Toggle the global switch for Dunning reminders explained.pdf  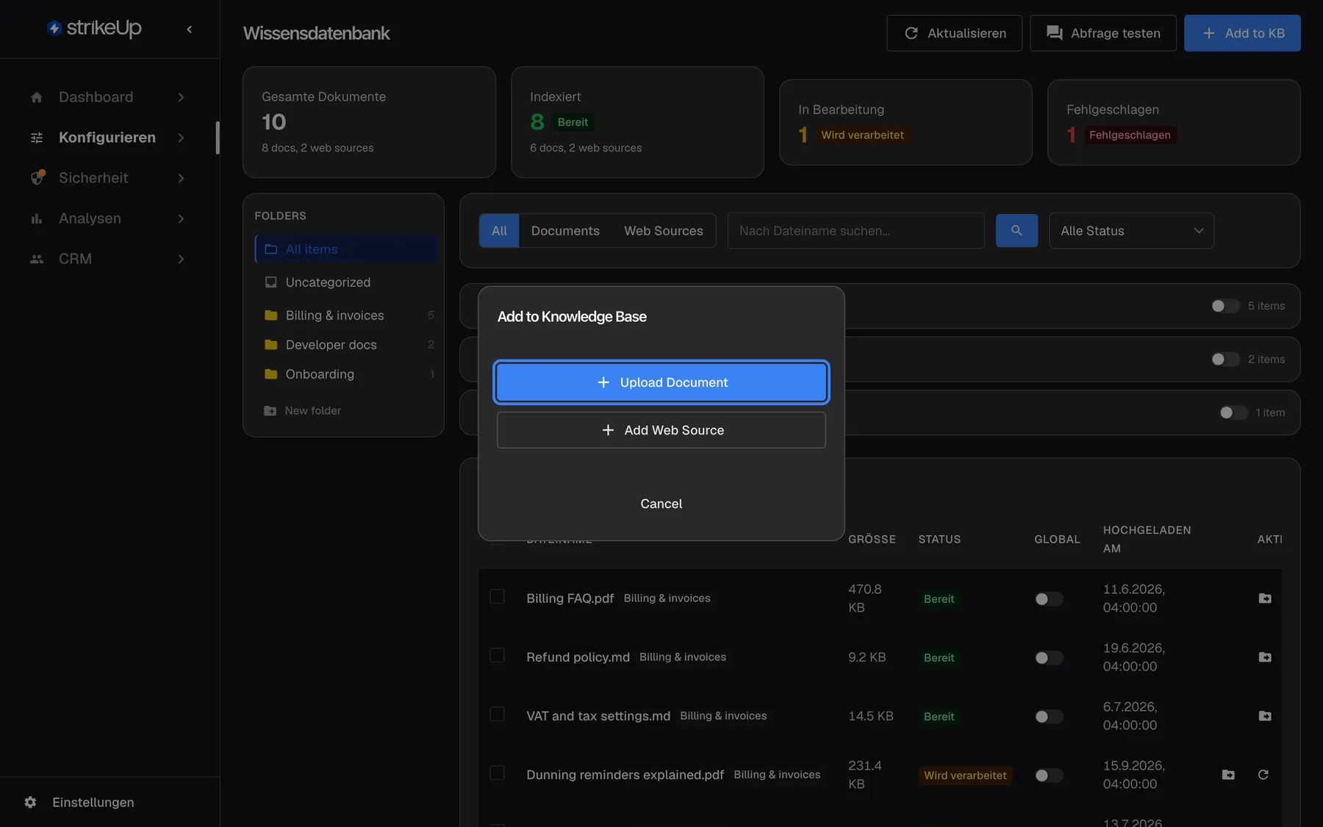tap(1049, 776)
